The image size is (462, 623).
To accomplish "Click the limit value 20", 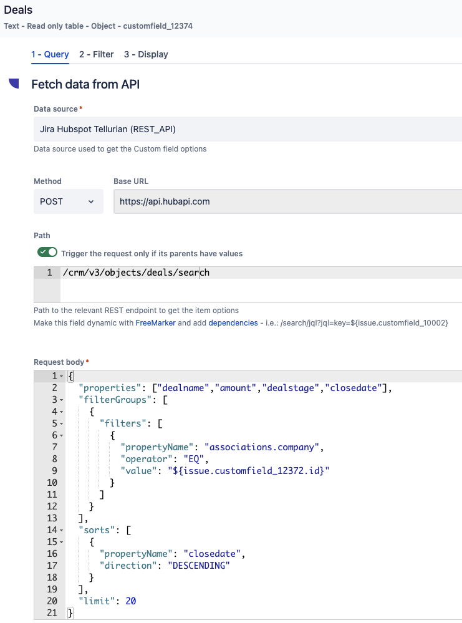I will (x=131, y=601).
